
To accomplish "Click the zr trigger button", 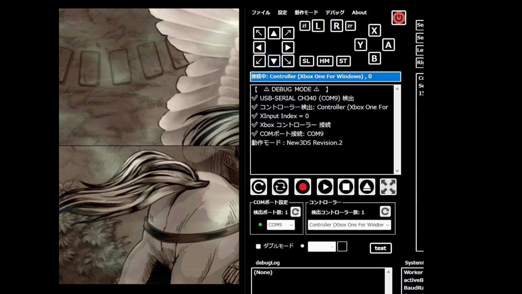I will click(350, 26).
